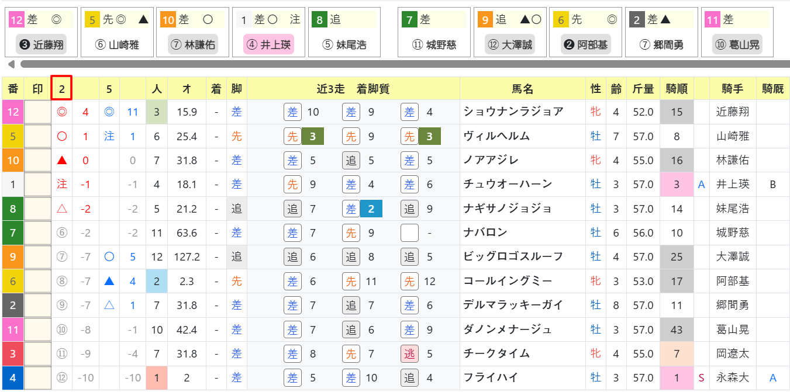
Task: Click the column header labeled 5
Action: click(x=109, y=89)
